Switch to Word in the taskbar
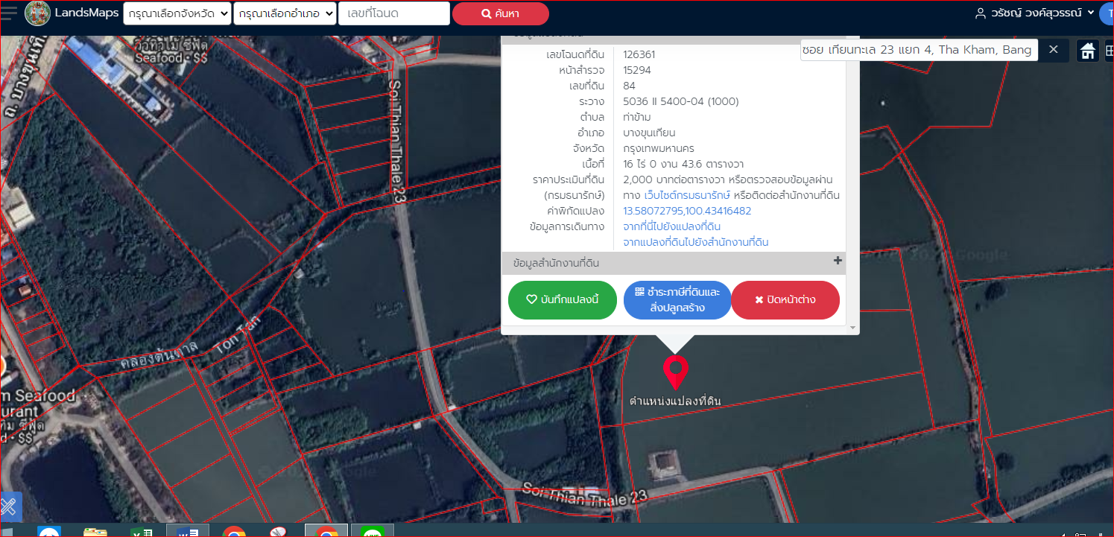Image resolution: width=1114 pixels, height=537 pixels. pyautogui.click(x=187, y=532)
